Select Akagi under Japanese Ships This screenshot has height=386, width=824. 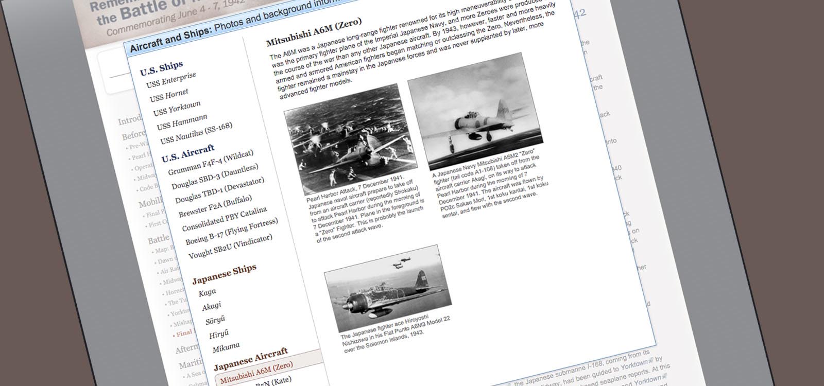211,306
